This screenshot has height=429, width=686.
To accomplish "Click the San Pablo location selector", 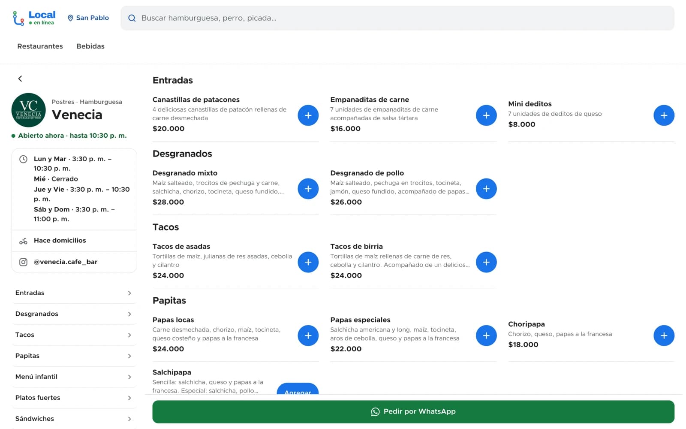I will tap(88, 18).
